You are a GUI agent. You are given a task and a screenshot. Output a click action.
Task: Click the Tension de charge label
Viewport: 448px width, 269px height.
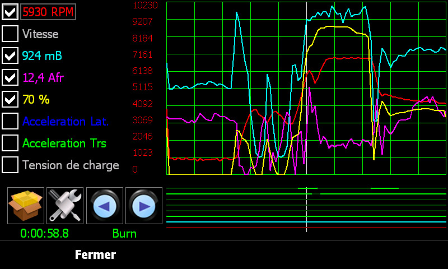[71, 165]
